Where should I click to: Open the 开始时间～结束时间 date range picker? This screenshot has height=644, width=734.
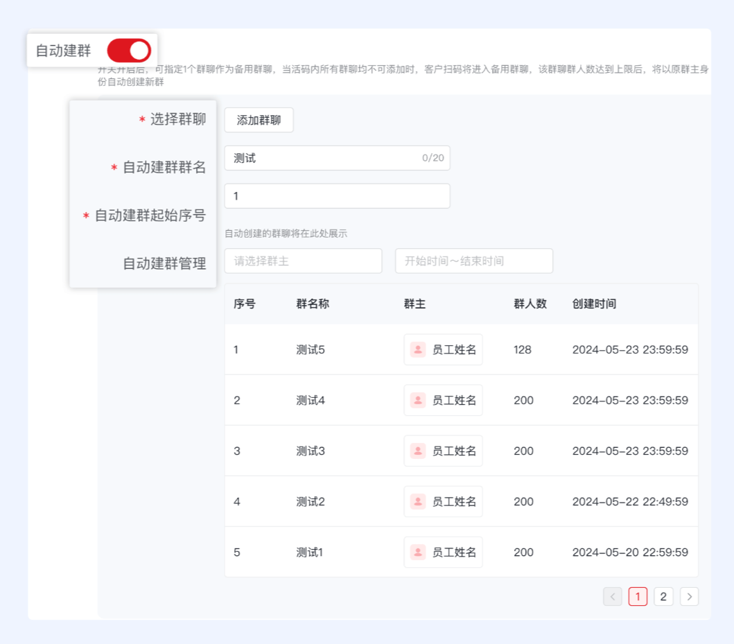click(x=473, y=261)
